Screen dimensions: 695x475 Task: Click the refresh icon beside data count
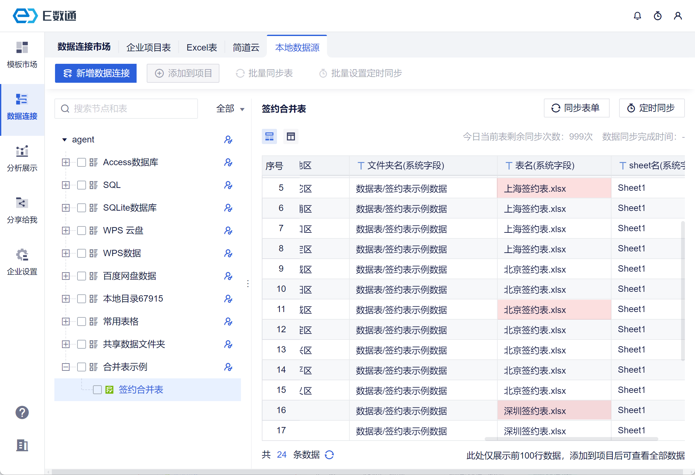click(x=329, y=455)
